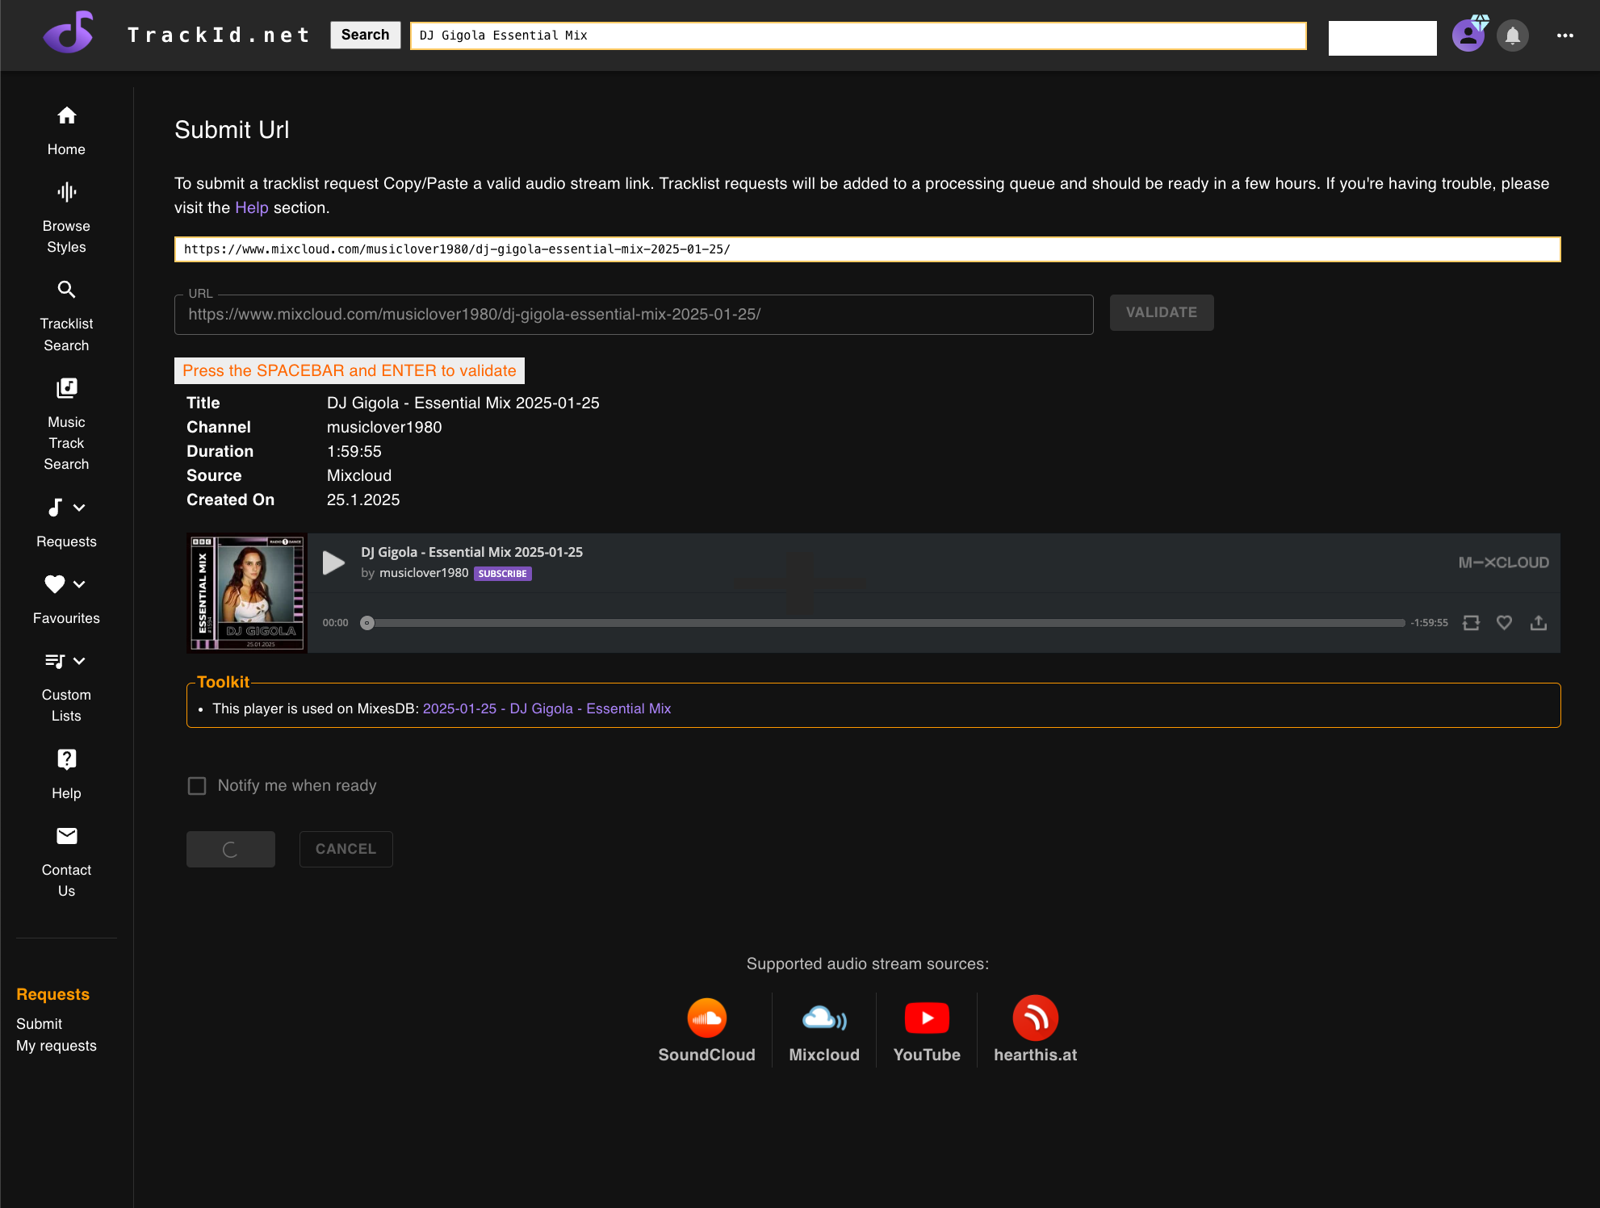The image size is (1600, 1208).
Task: Click the share icon in Mixcloud player
Action: [x=1539, y=623]
